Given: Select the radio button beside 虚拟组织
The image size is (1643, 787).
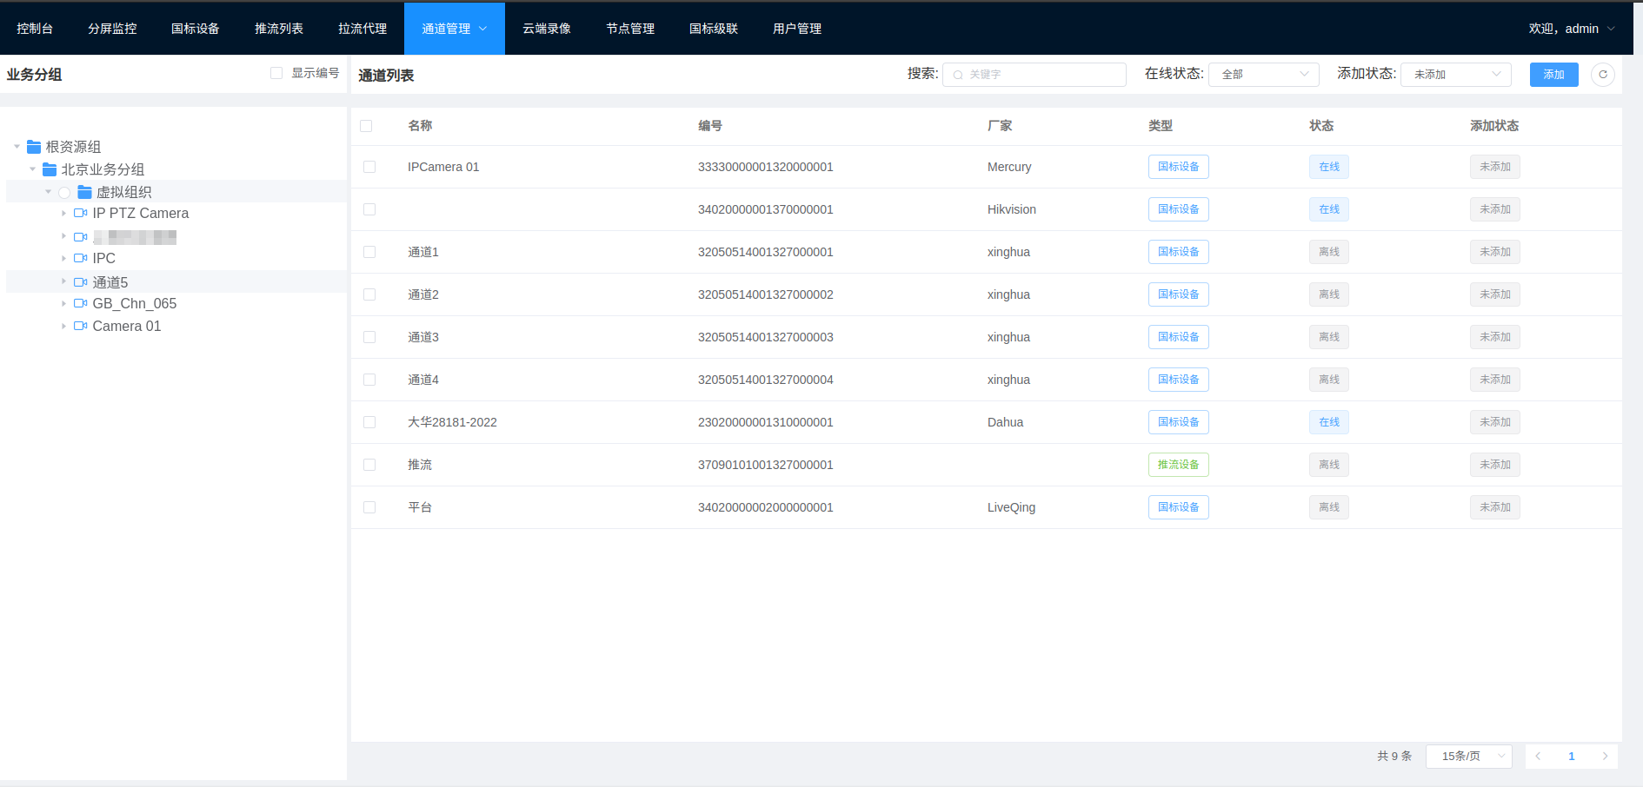Looking at the screenshot, I should tap(64, 192).
